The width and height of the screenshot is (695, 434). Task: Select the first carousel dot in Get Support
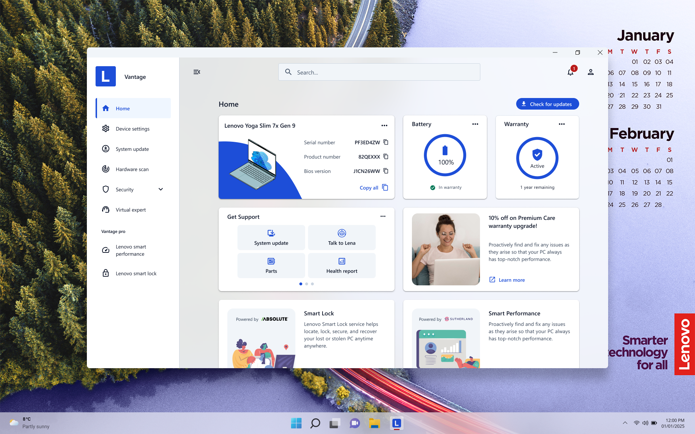301,284
